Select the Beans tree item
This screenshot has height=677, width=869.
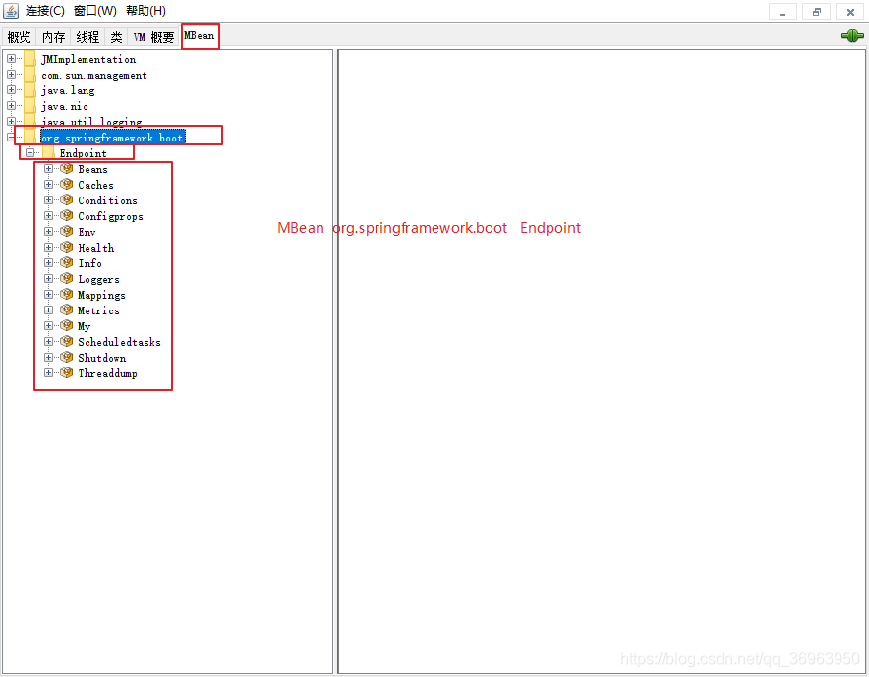(x=92, y=169)
